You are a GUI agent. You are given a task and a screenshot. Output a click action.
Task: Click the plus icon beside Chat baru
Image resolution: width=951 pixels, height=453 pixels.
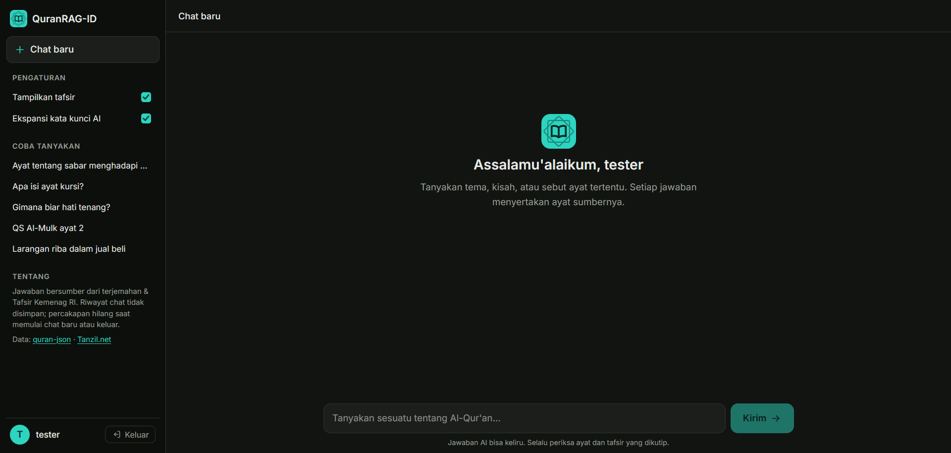[x=20, y=50]
